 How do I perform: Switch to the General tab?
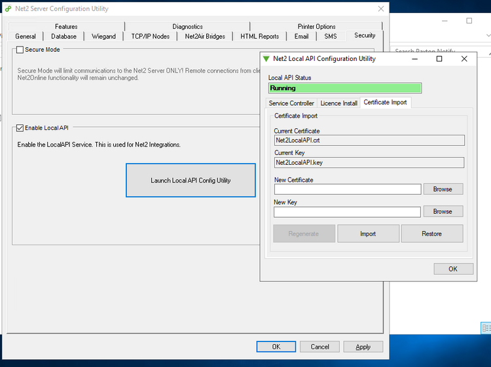pos(26,36)
